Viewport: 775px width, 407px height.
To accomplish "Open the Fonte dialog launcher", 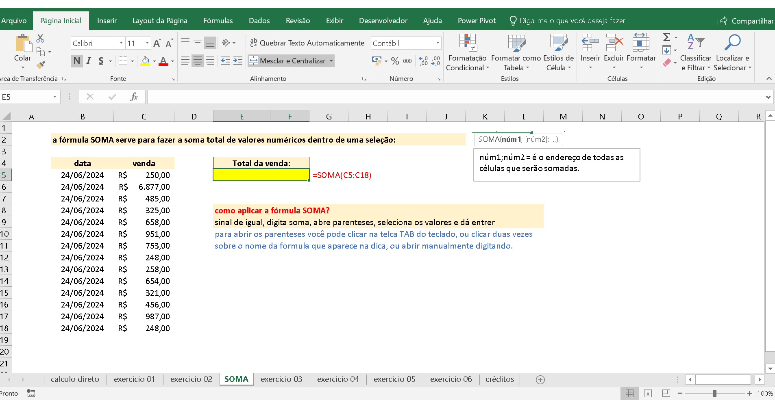I will pyautogui.click(x=173, y=79).
